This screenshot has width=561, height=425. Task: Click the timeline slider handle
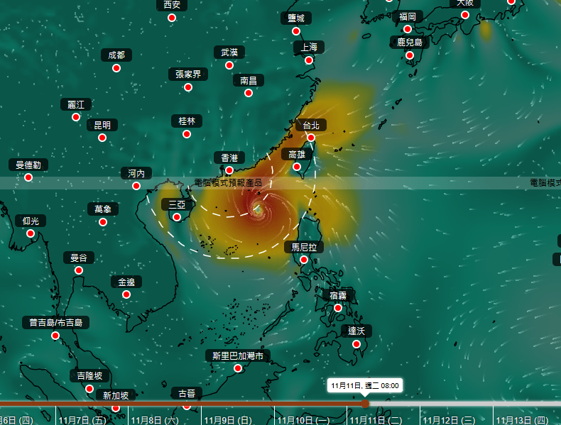pos(365,404)
